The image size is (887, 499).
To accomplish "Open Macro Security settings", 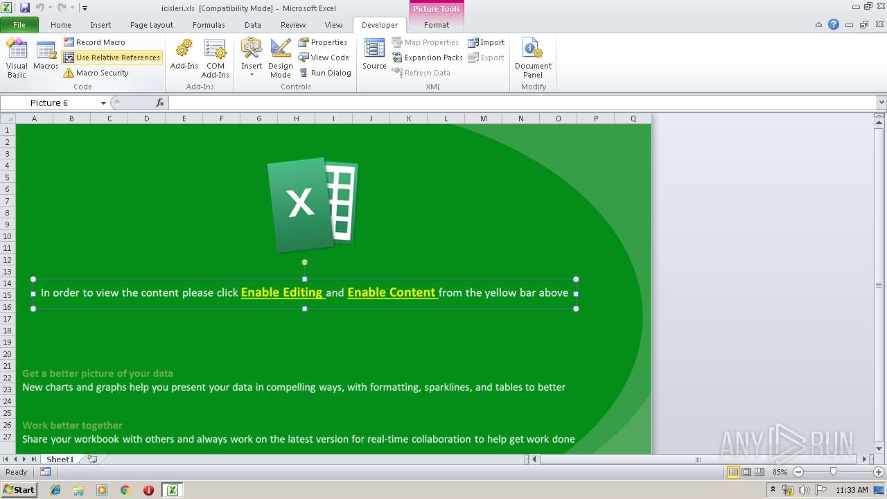I will click(96, 73).
